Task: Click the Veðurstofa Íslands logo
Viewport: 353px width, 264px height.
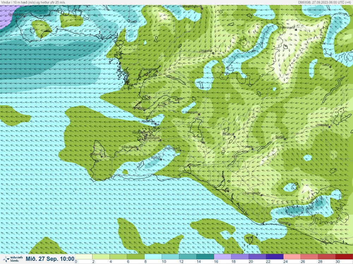Action: point(13,259)
